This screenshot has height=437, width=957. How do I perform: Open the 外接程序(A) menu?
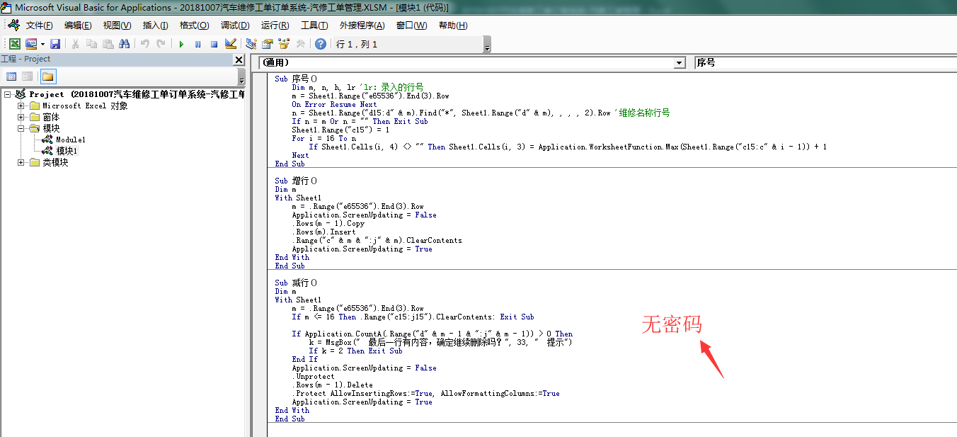click(x=362, y=25)
